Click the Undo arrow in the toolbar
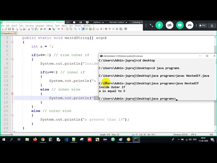This screenshot has width=217, height=163. (41, 29)
